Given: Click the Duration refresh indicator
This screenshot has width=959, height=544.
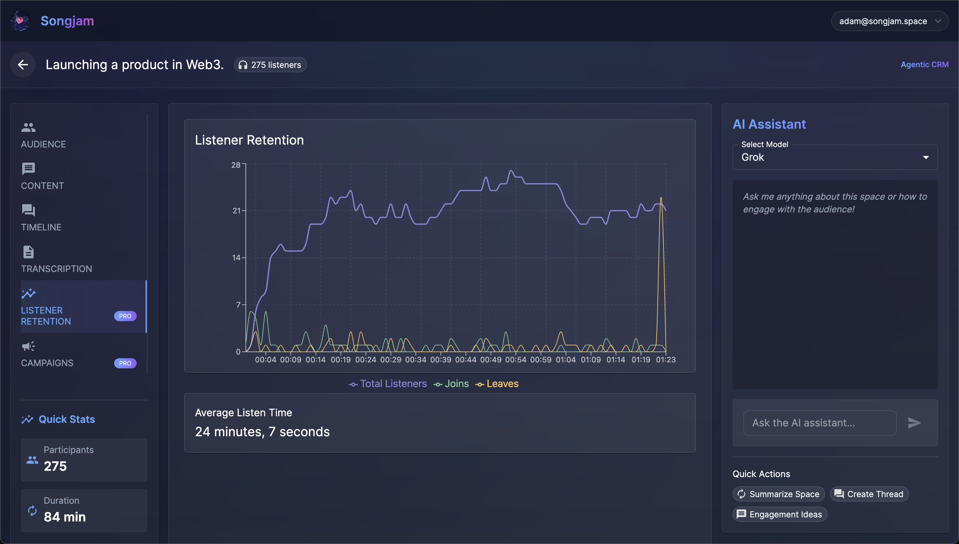Looking at the screenshot, I should pyautogui.click(x=33, y=510).
